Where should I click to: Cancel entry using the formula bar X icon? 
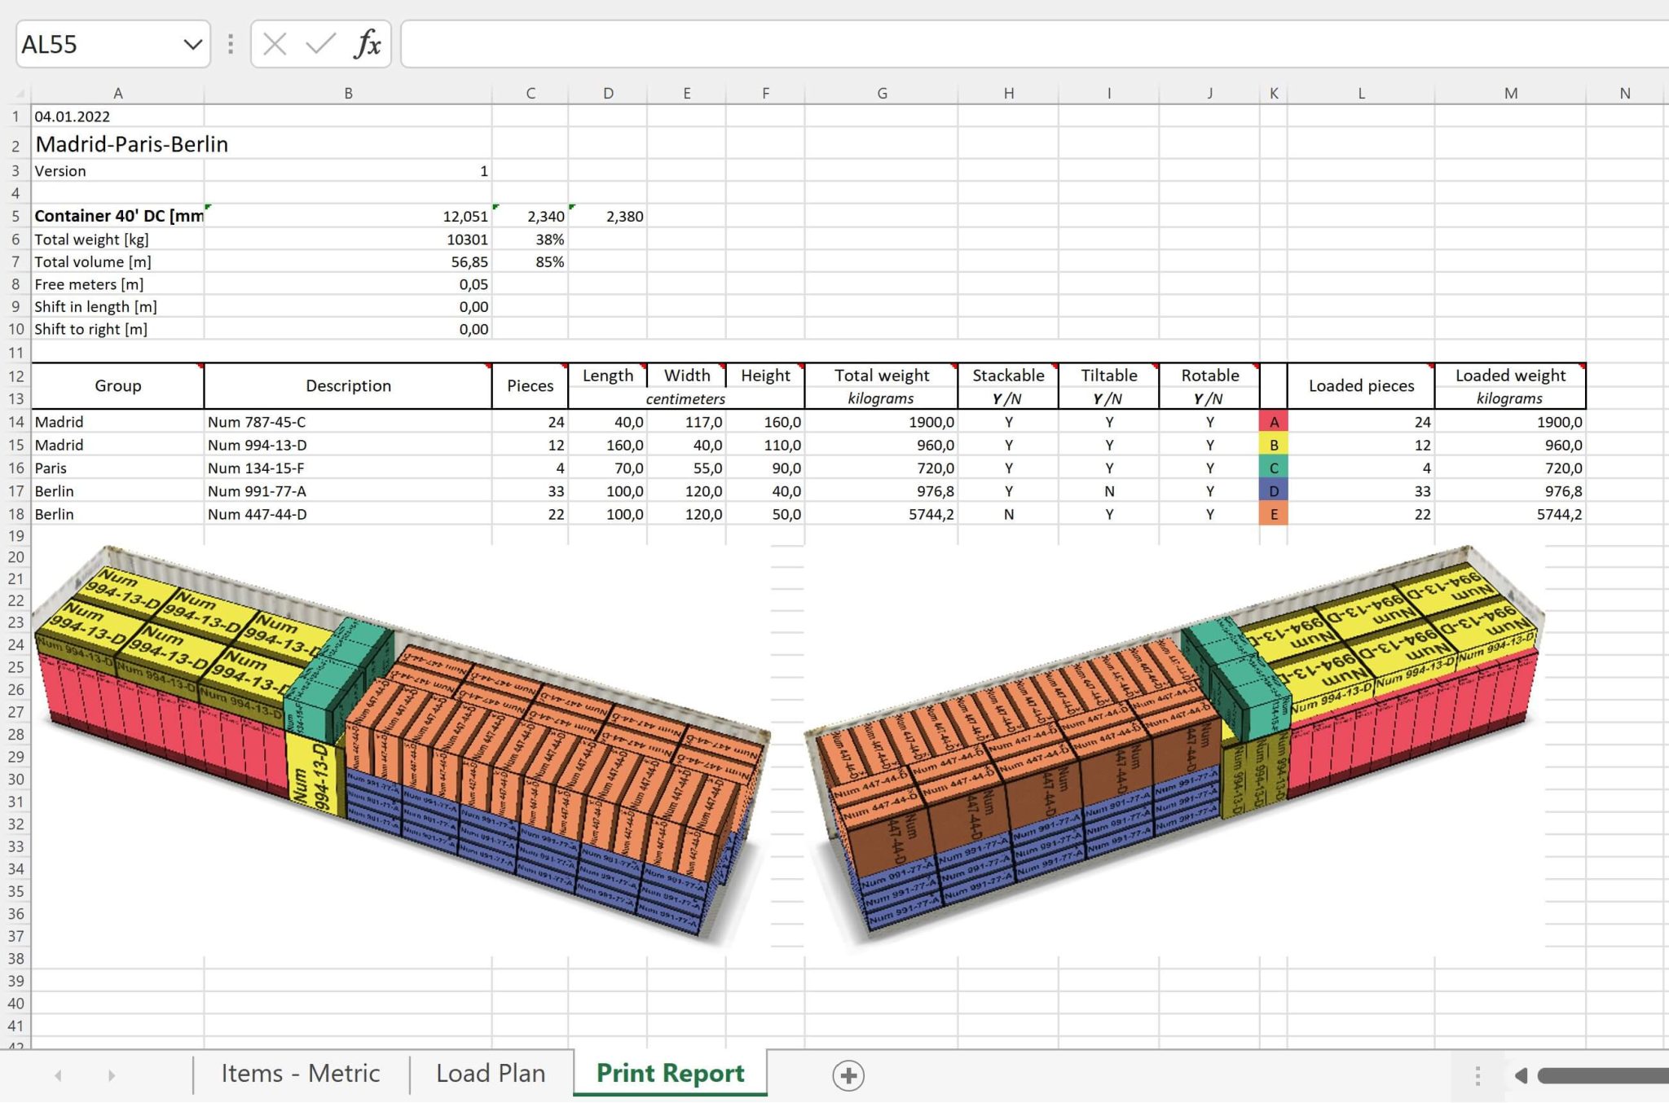pyautogui.click(x=275, y=45)
